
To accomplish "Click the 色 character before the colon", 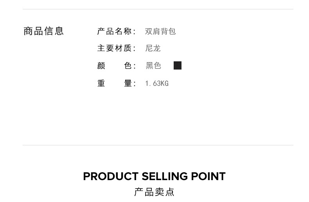I will [128, 66].
